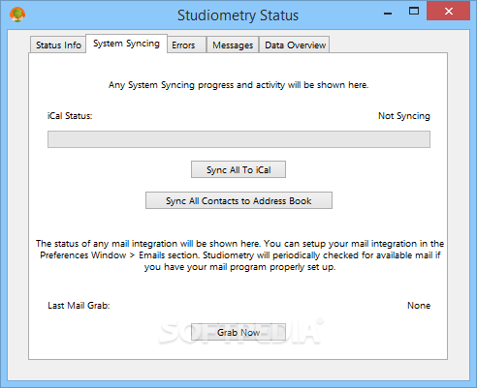Click the 'Not Syncing' status text
477x388 pixels.
404,116
